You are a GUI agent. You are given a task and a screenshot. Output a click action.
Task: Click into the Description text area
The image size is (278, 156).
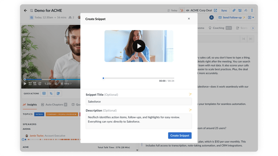[x=139, y=121]
